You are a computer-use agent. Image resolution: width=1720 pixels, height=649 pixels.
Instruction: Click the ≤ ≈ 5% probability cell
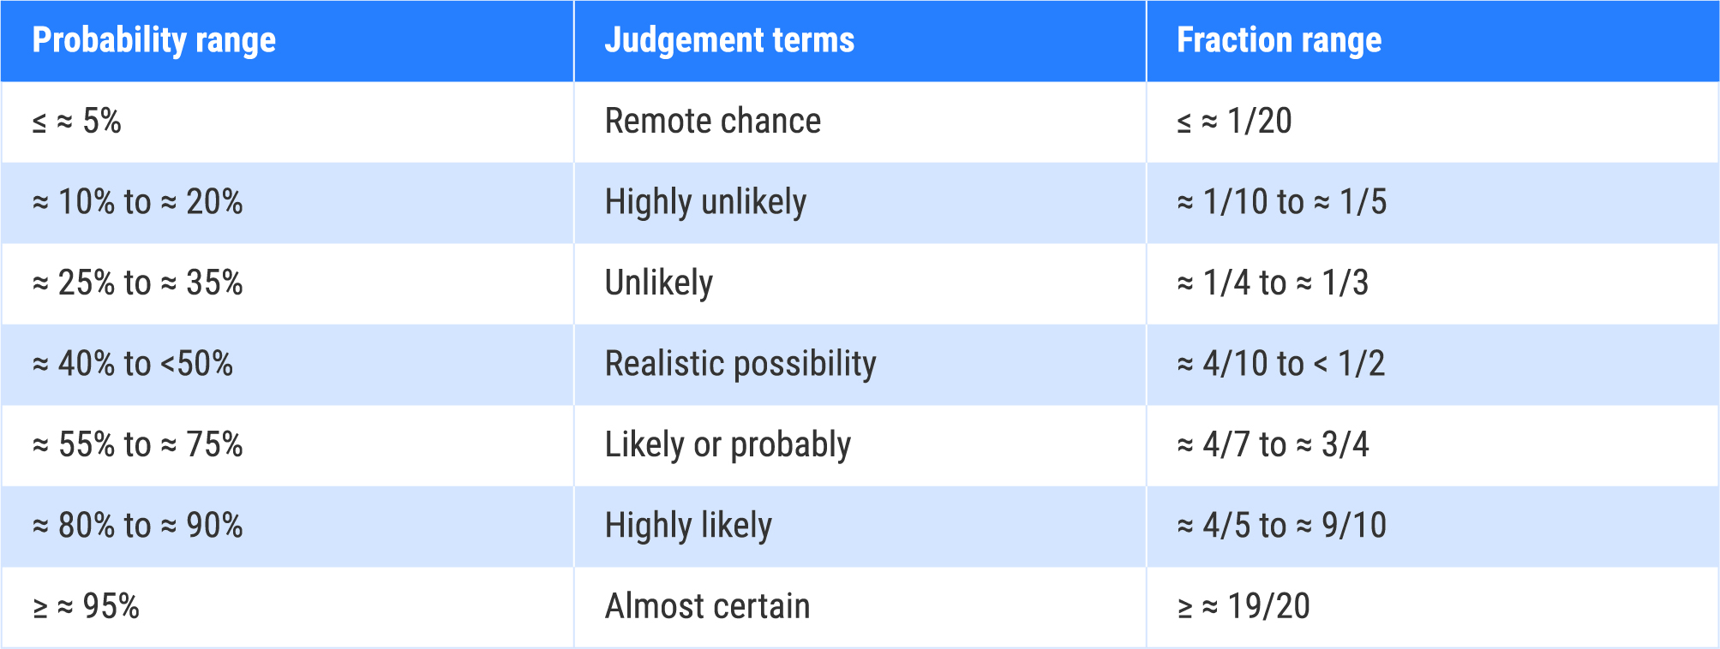pyautogui.click(x=287, y=122)
